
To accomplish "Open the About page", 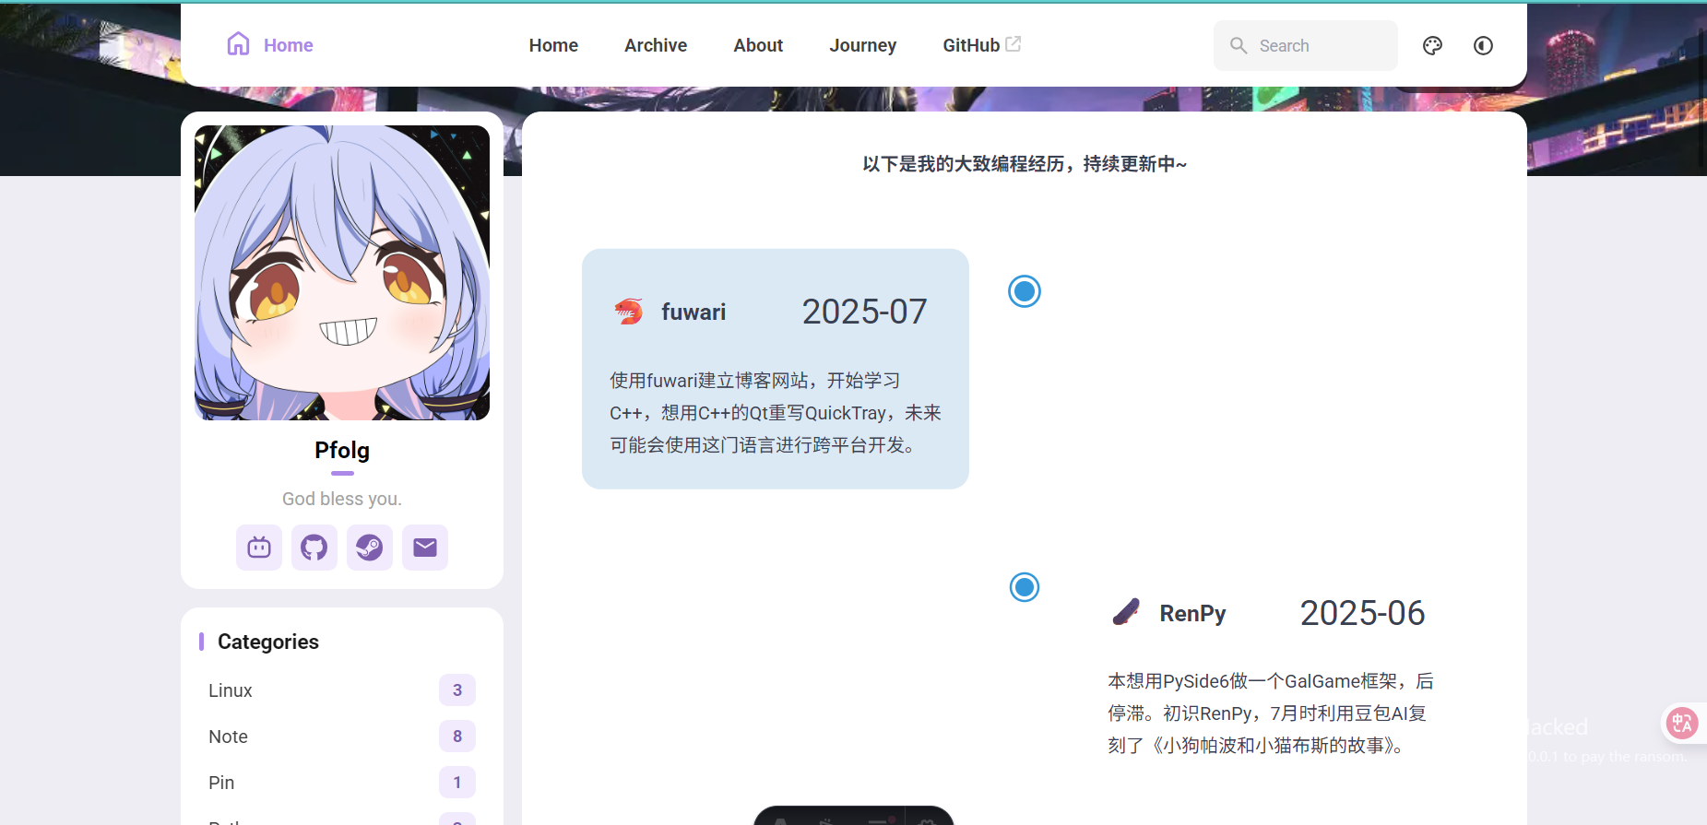I will pyautogui.click(x=758, y=45).
